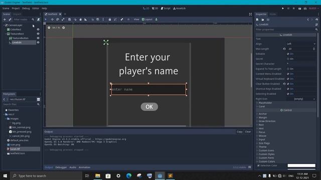Expand the Placeholder property group
The image size is (321, 180).
point(265,102)
